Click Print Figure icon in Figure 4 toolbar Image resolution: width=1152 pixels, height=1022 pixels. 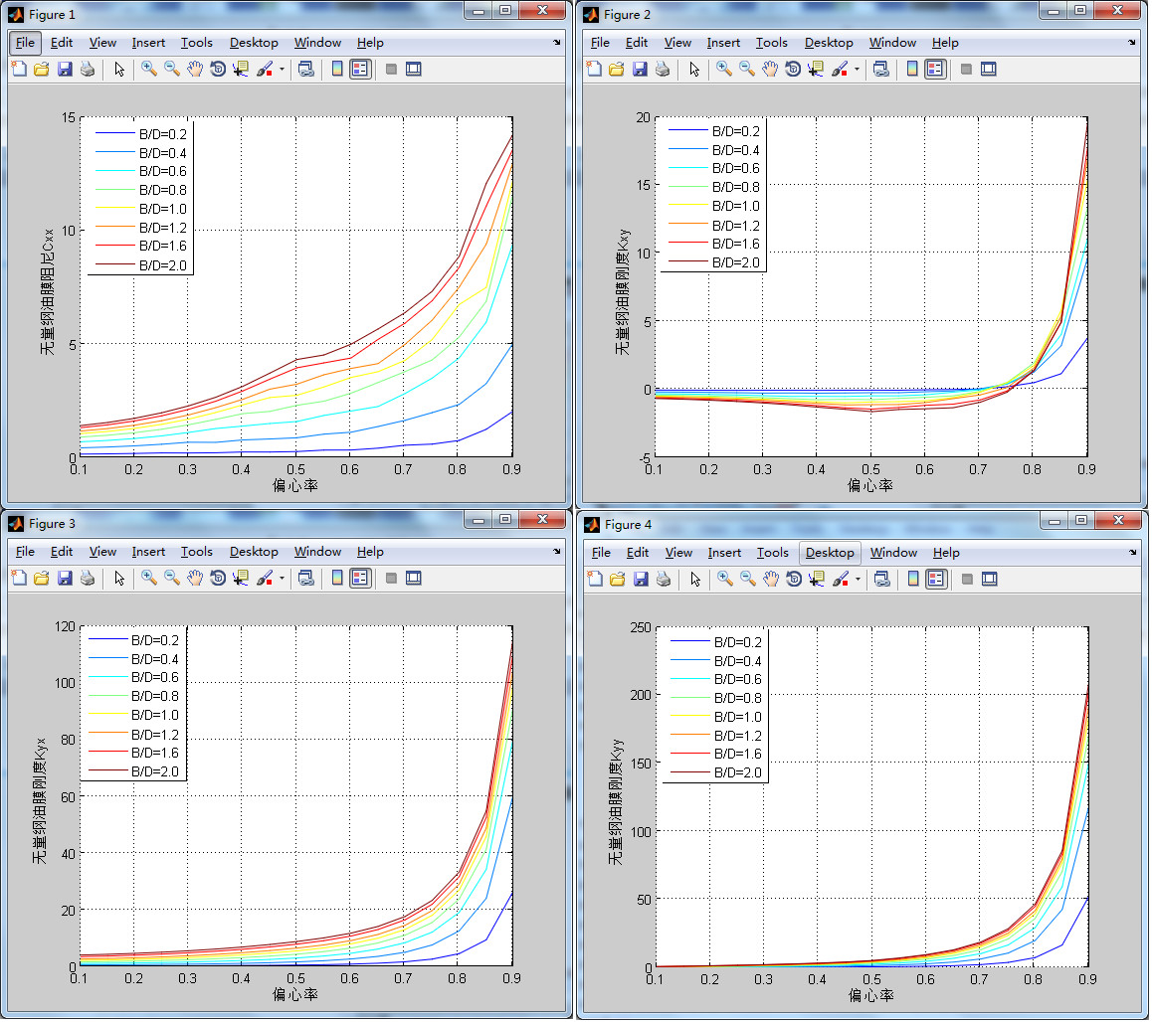point(663,579)
